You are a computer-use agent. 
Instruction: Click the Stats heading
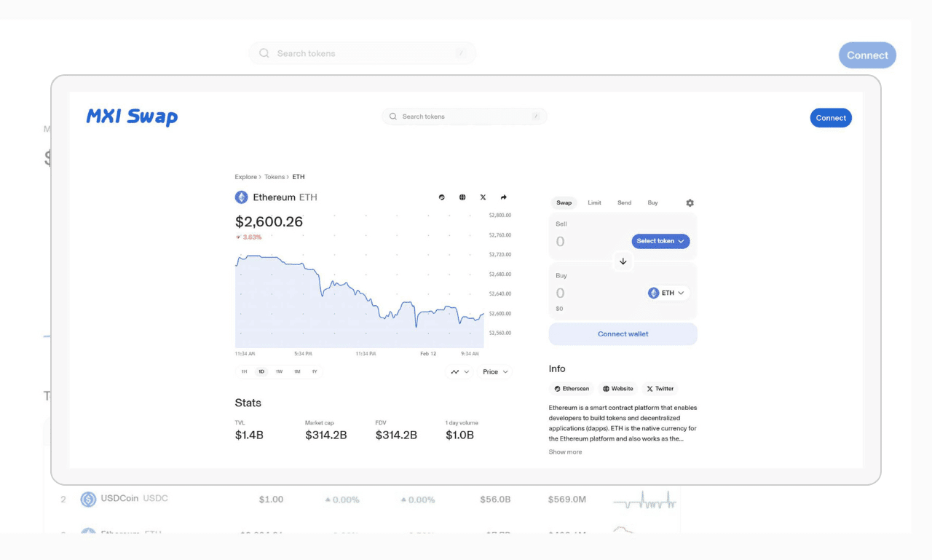(x=248, y=403)
